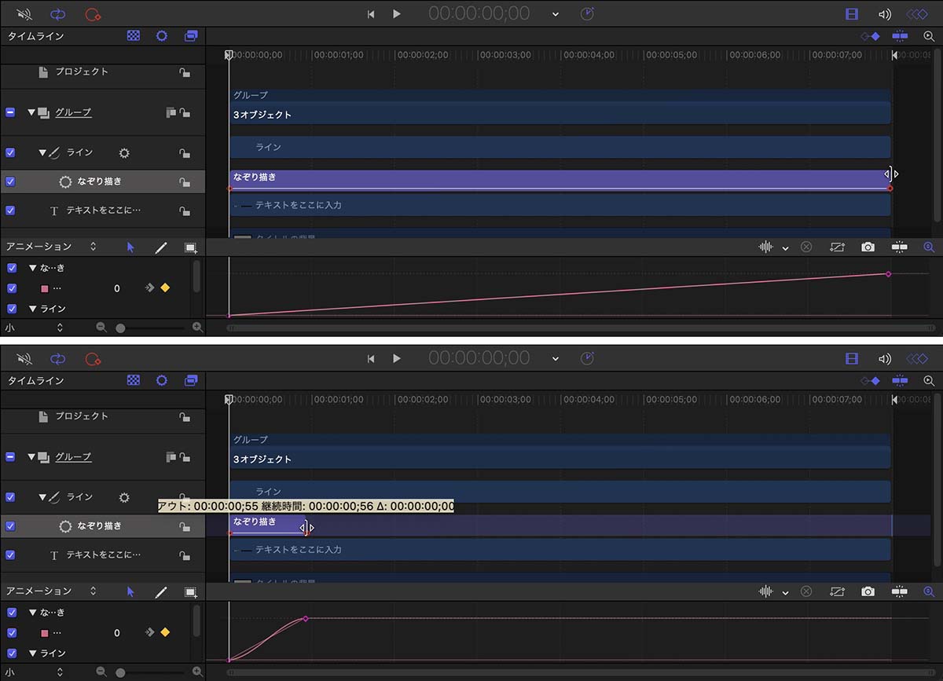The image size is (943, 681).
Task: Select pen sketch tool beside アニメーション, lower screenshot
Action: (x=161, y=591)
